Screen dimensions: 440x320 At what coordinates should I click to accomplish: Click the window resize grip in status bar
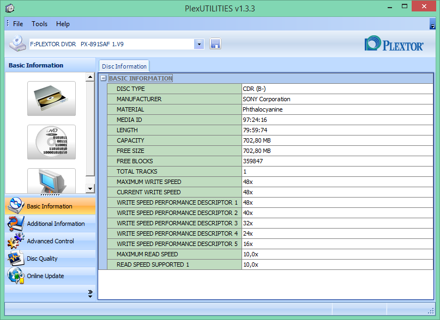click(431, 311)
